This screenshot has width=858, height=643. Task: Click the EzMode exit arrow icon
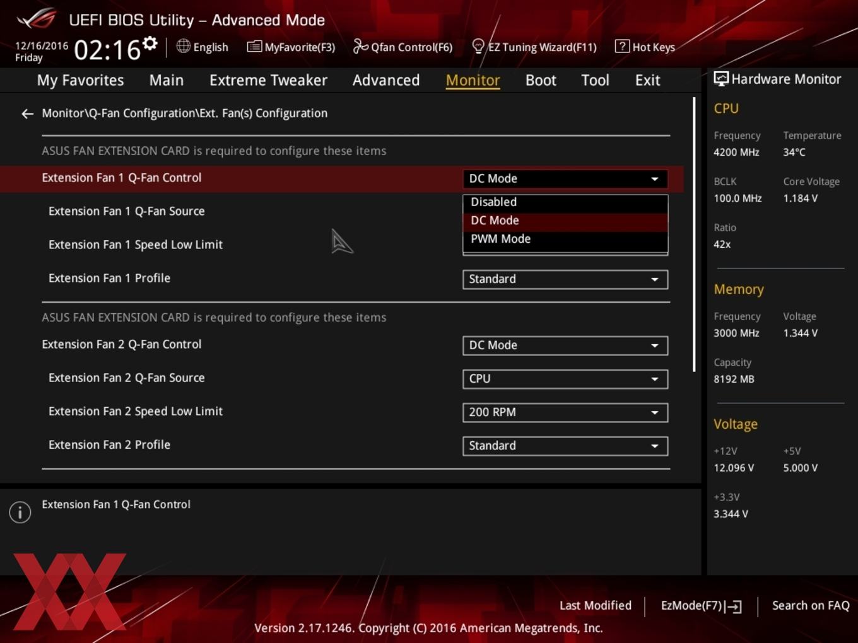733,606
